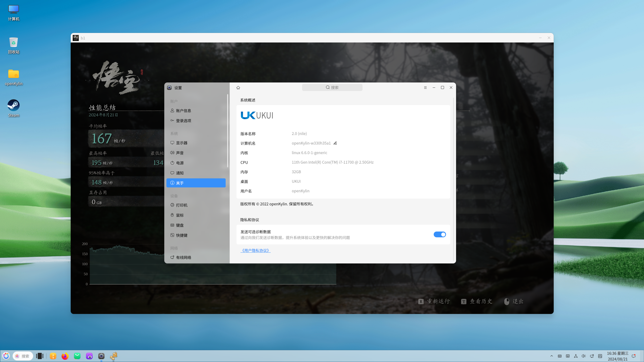Click the settings content area scrollbar
The image size is (644, 362).
point(454,179)
